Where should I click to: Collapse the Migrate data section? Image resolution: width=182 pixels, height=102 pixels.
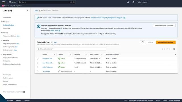(x=2, y=54)
